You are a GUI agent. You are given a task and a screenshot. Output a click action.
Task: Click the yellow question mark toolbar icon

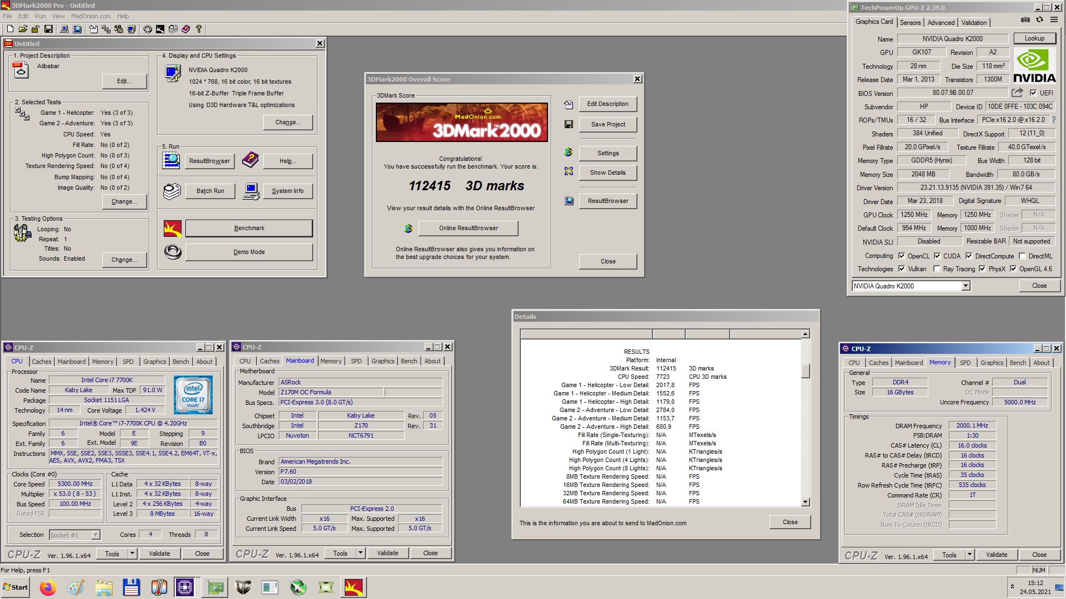click(199, 29)
